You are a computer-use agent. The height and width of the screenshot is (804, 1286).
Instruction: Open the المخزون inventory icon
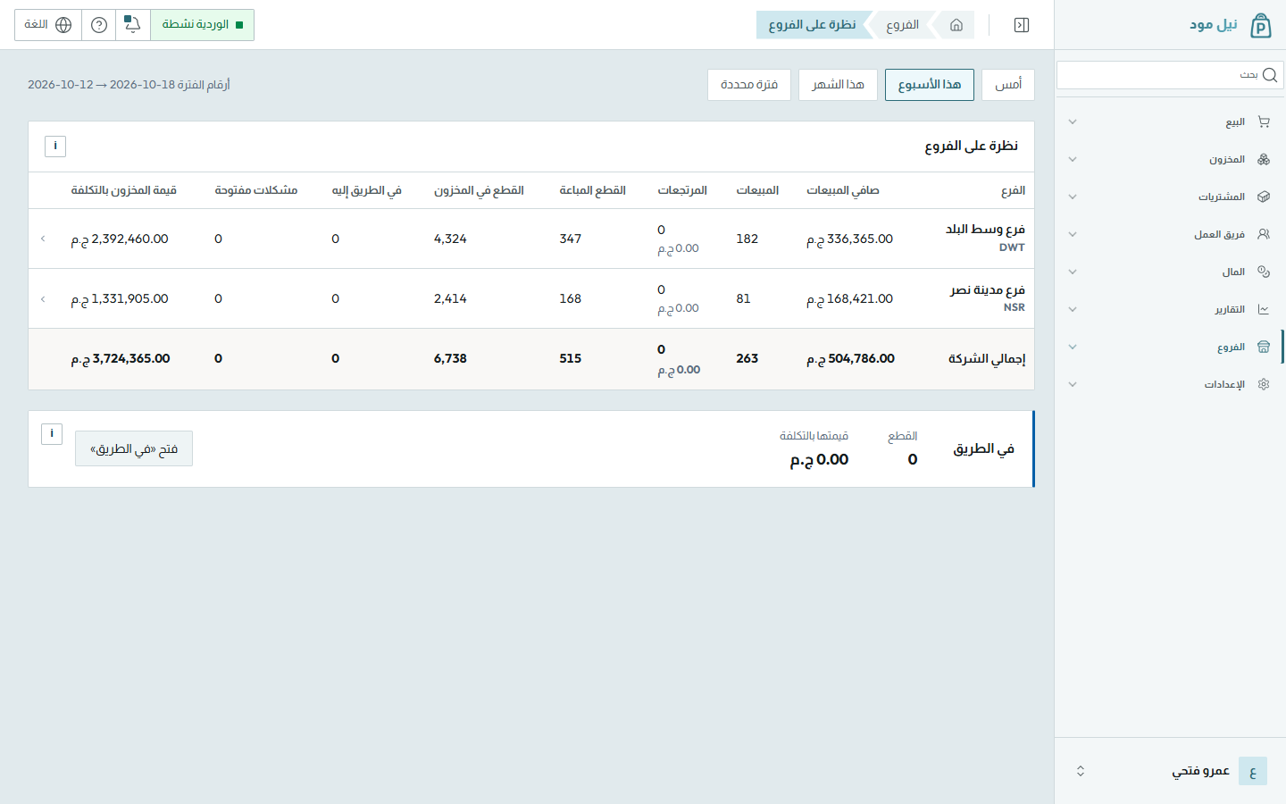tap(1264, 159)
